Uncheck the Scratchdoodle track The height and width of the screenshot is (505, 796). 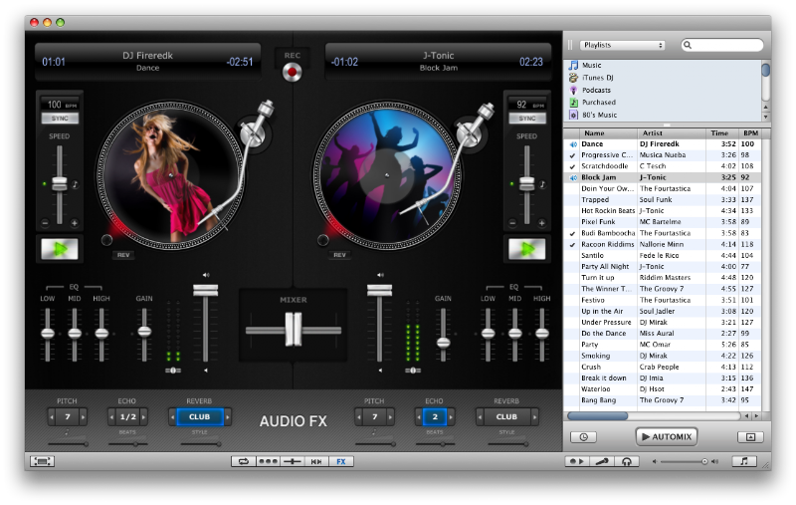point(573,166)
